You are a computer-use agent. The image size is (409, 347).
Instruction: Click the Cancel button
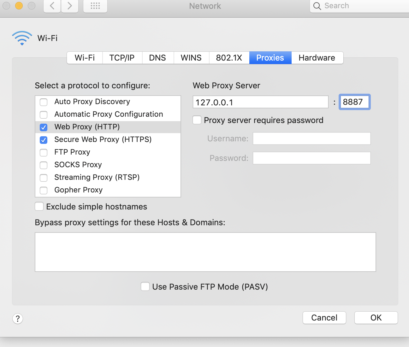coord(324,318)
